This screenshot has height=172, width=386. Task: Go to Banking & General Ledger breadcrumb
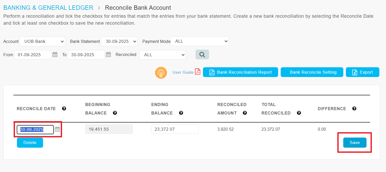click(48, 8)
